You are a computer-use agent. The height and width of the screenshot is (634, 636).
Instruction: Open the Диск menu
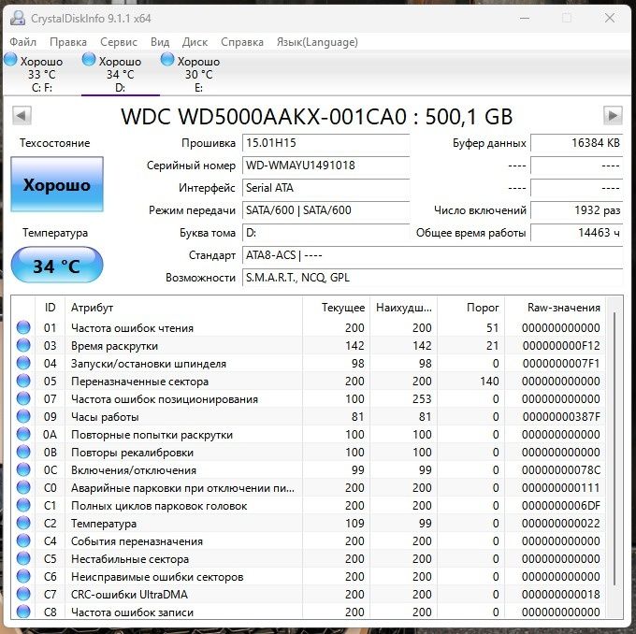point(195,42)
